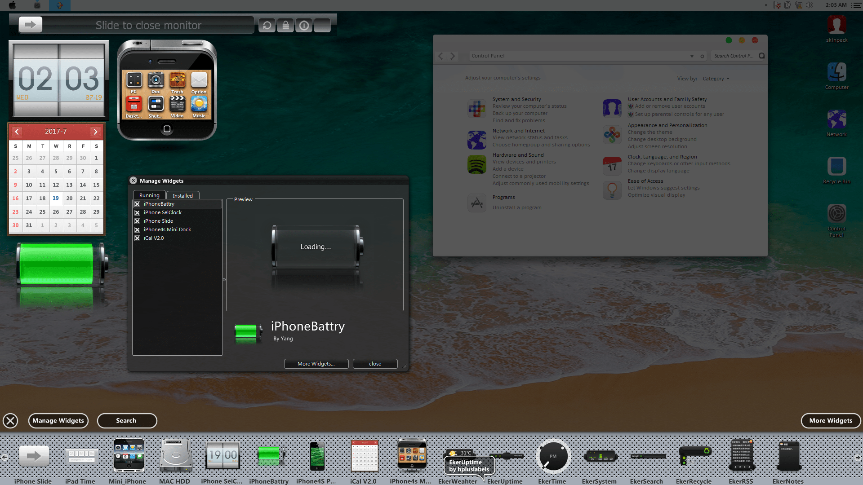Screen dimensions: 863x485
Task: Open Appearance and Personalization link
Action: tap(667, 125)
